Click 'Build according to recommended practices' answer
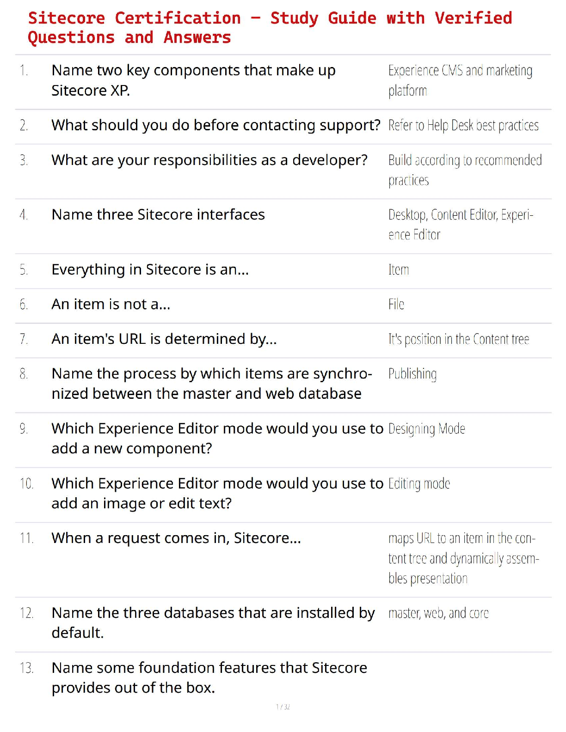Screen dimensions: 566x732 [x=464, y=170]
